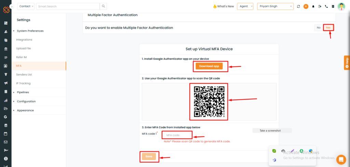This screenshot has height=167, width=350.
Task: Open the calendar icon in sidebar
Action: 6,134
